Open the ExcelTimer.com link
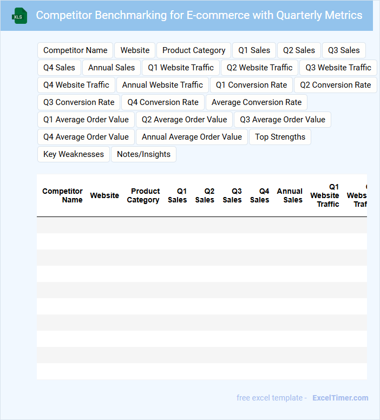 [340, 398]
